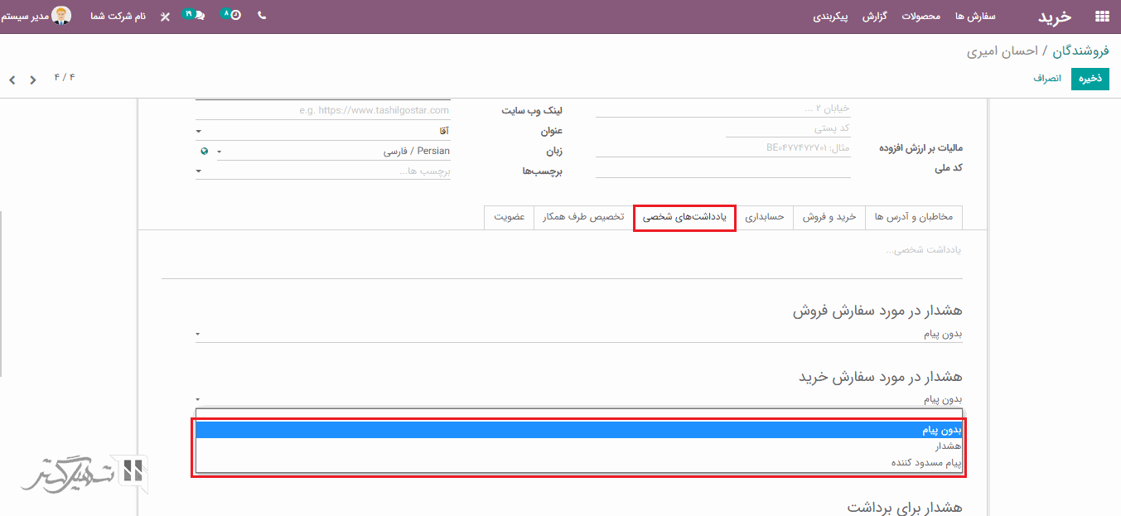Click the user avatar for مدیر سیستم
The image size is (1121, 516).
tap(61, 16)
